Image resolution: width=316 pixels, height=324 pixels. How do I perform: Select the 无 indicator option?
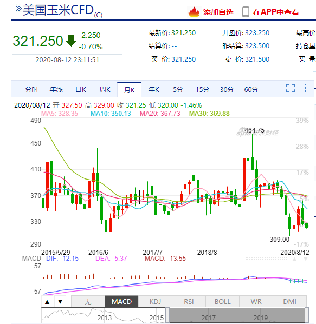click(88, 302)
